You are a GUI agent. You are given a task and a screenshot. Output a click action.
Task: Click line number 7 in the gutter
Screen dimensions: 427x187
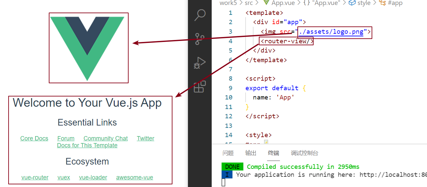(230, 69)
